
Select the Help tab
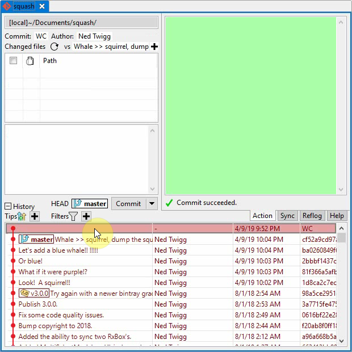tap(337, 216)
